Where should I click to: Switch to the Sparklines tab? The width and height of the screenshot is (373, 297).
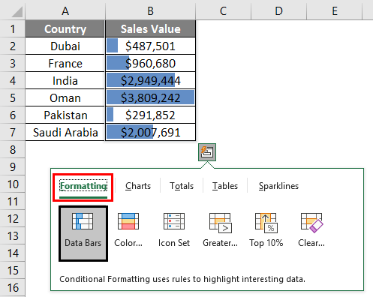(x=278, y=186)
